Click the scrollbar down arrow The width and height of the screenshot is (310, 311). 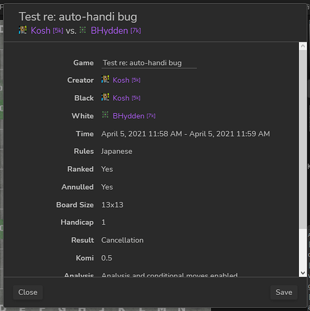click(x=303, y=273)
